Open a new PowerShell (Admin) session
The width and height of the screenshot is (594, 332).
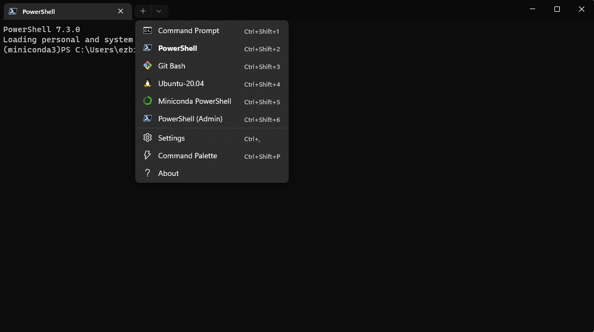[190, 119]
